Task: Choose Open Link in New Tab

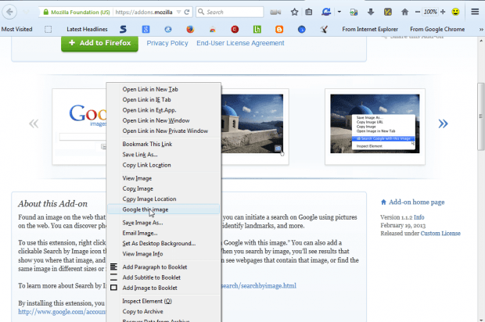Action: 163,89
